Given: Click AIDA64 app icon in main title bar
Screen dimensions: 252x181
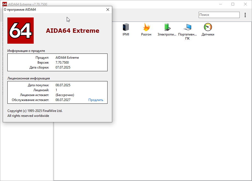Looking at the screenshot, I should pyautogui.click(x=5, y=4).
